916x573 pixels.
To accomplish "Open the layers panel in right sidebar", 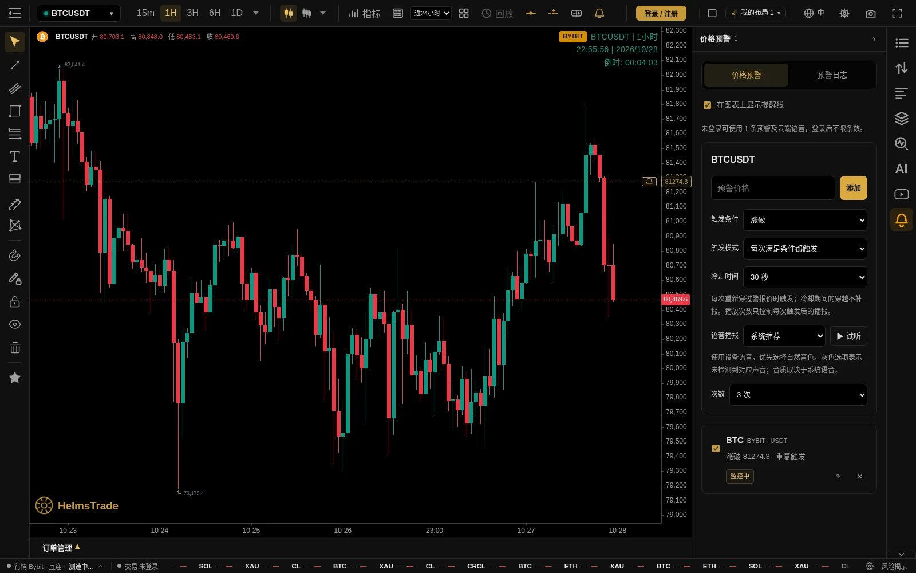I will pos(902,119).
